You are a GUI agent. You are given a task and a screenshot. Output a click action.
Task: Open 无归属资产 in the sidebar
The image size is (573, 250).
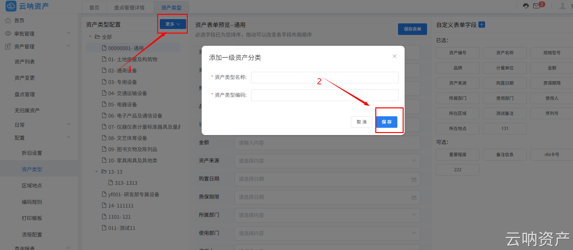click(x=27, y=110)
